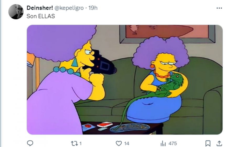
Task: Click the 475 views count
Action: coord(173,143)
